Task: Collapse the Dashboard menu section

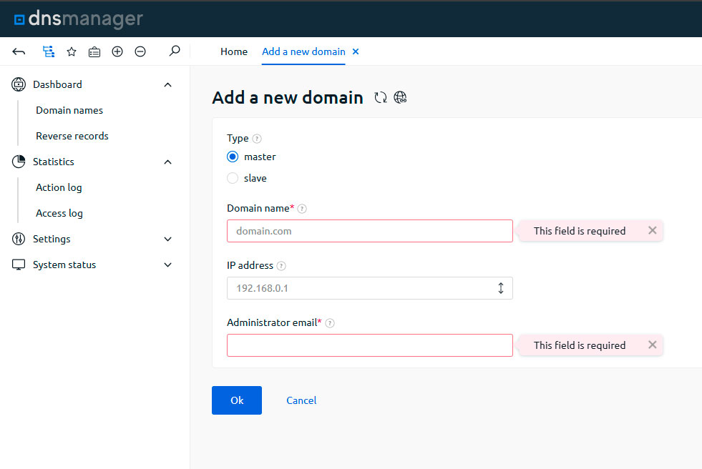Action: (x=168, y=85)
